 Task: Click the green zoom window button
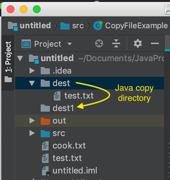tap(37, 9)
